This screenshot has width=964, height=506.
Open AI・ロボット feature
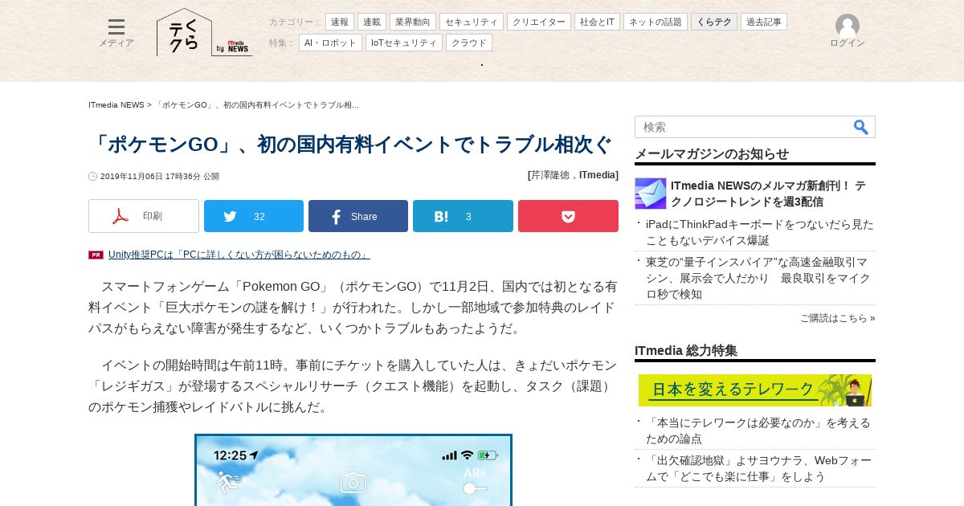coord(330,43)
